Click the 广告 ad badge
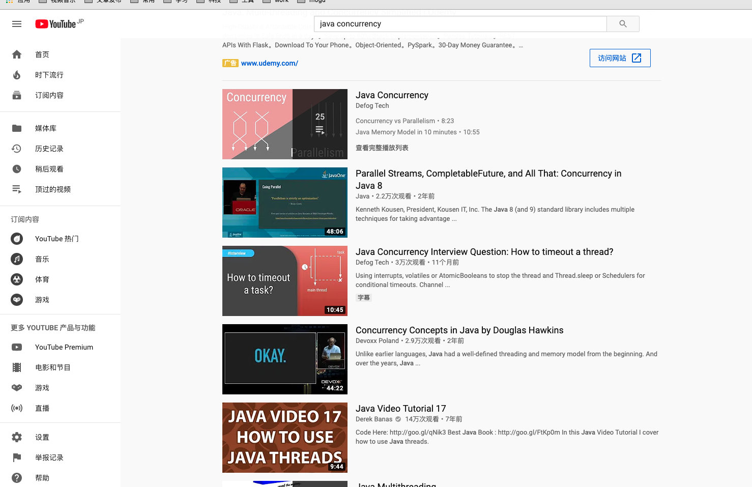 coord(230,63)
